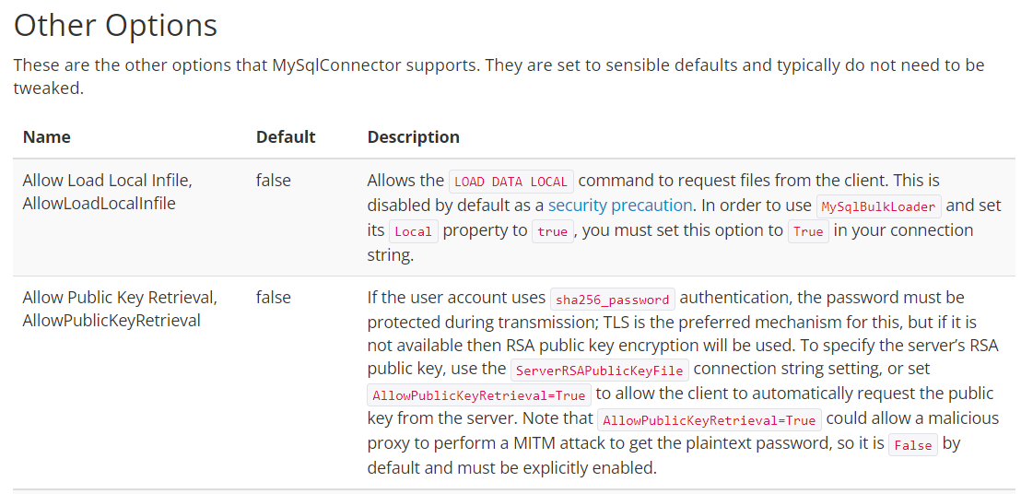Click the "LOAD DATA LOCAL" code snippet
The image size is (1021, 494).
(510, 182)
